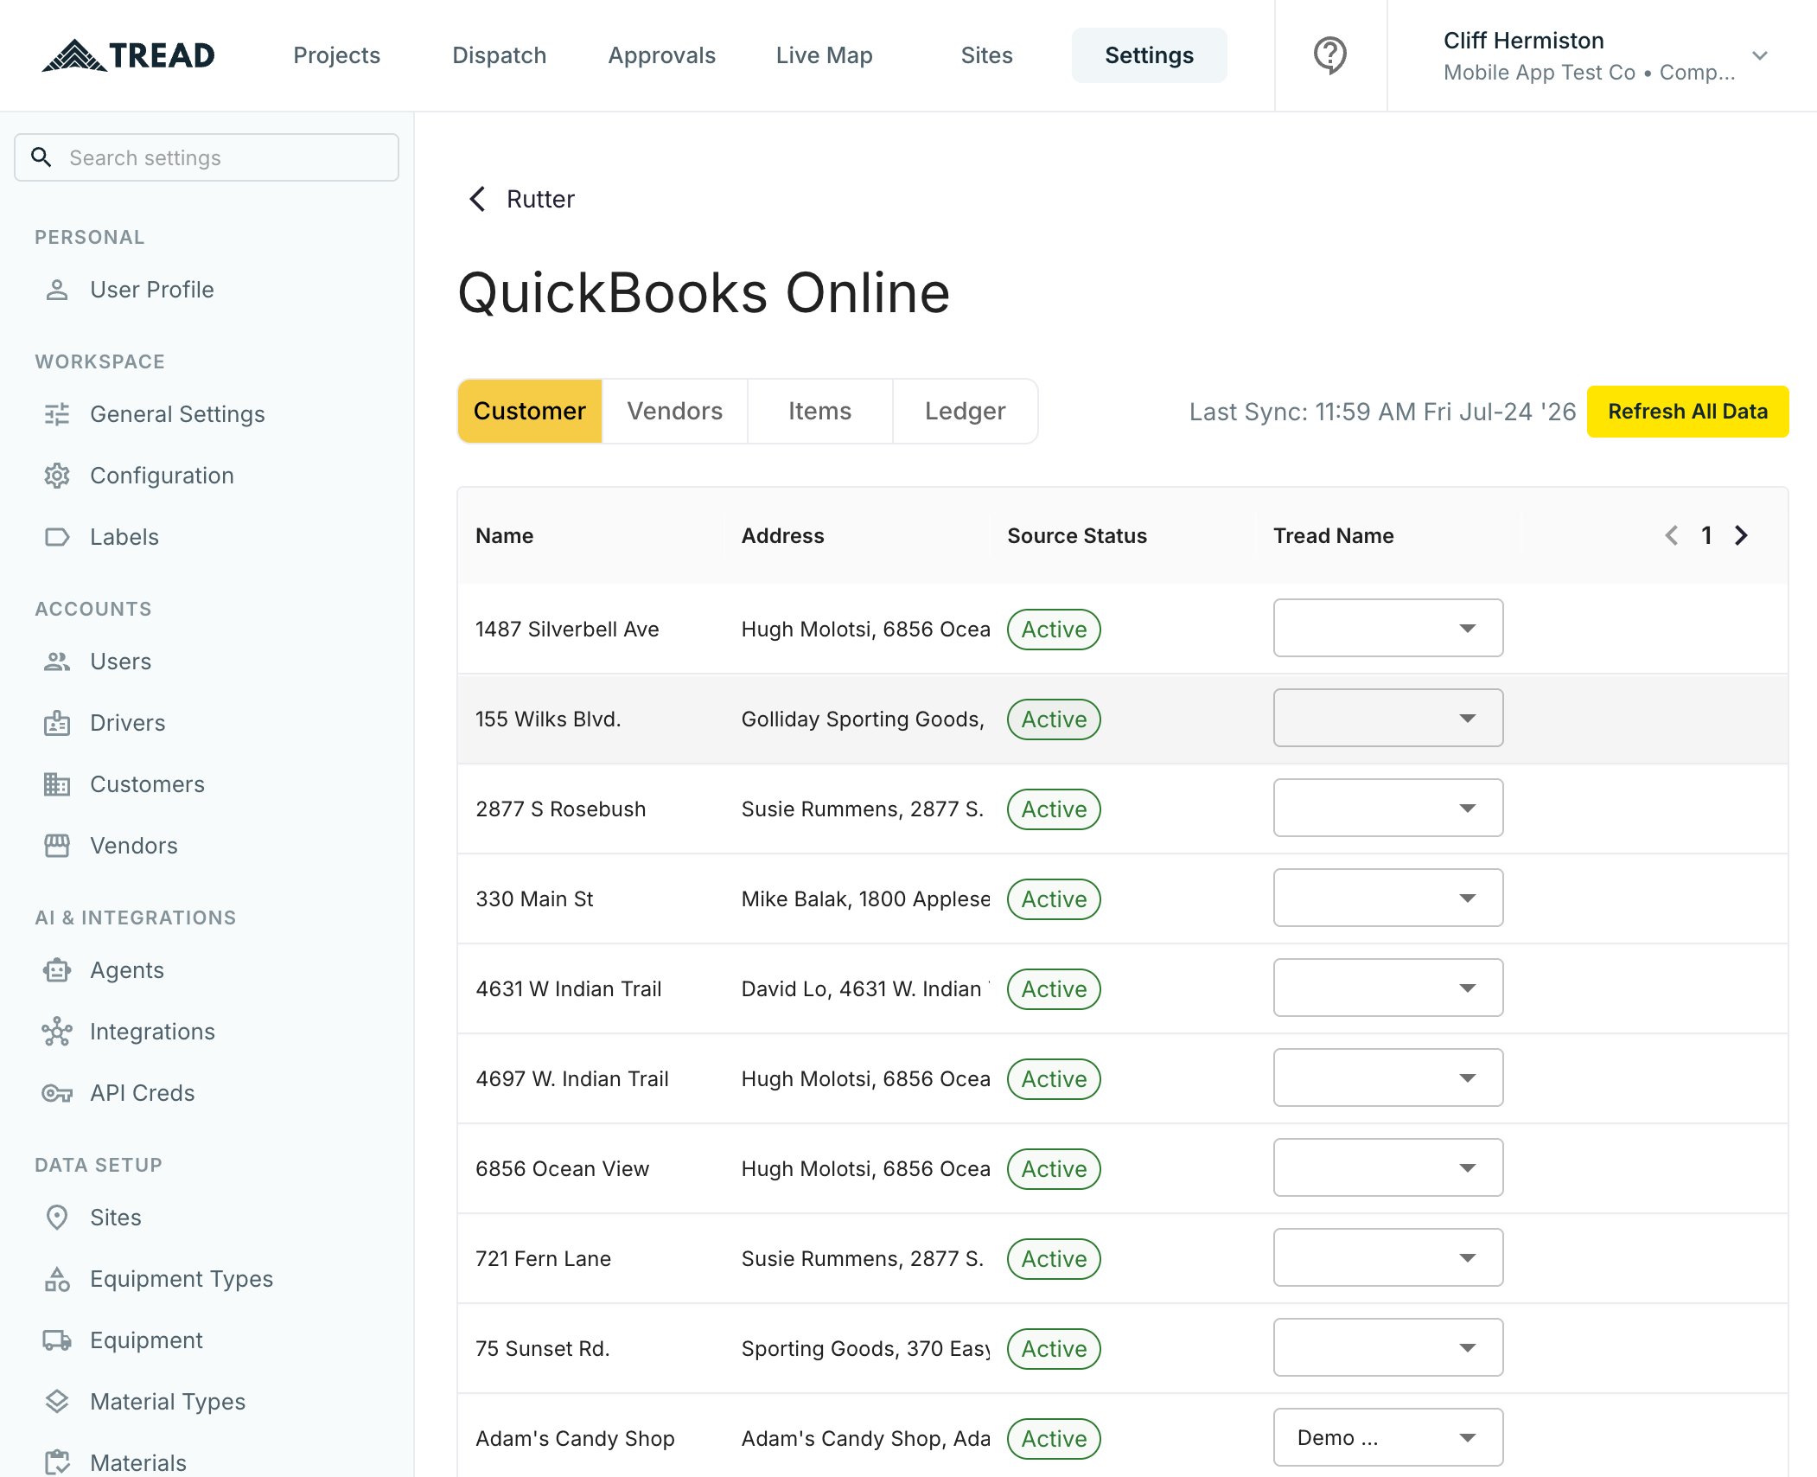Open Configuration in sidebar
The height and width of the screenshot is (1477, 1817).
coord(163,476)
